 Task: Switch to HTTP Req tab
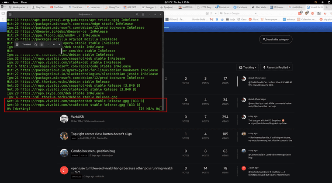(x=205, y=7)
